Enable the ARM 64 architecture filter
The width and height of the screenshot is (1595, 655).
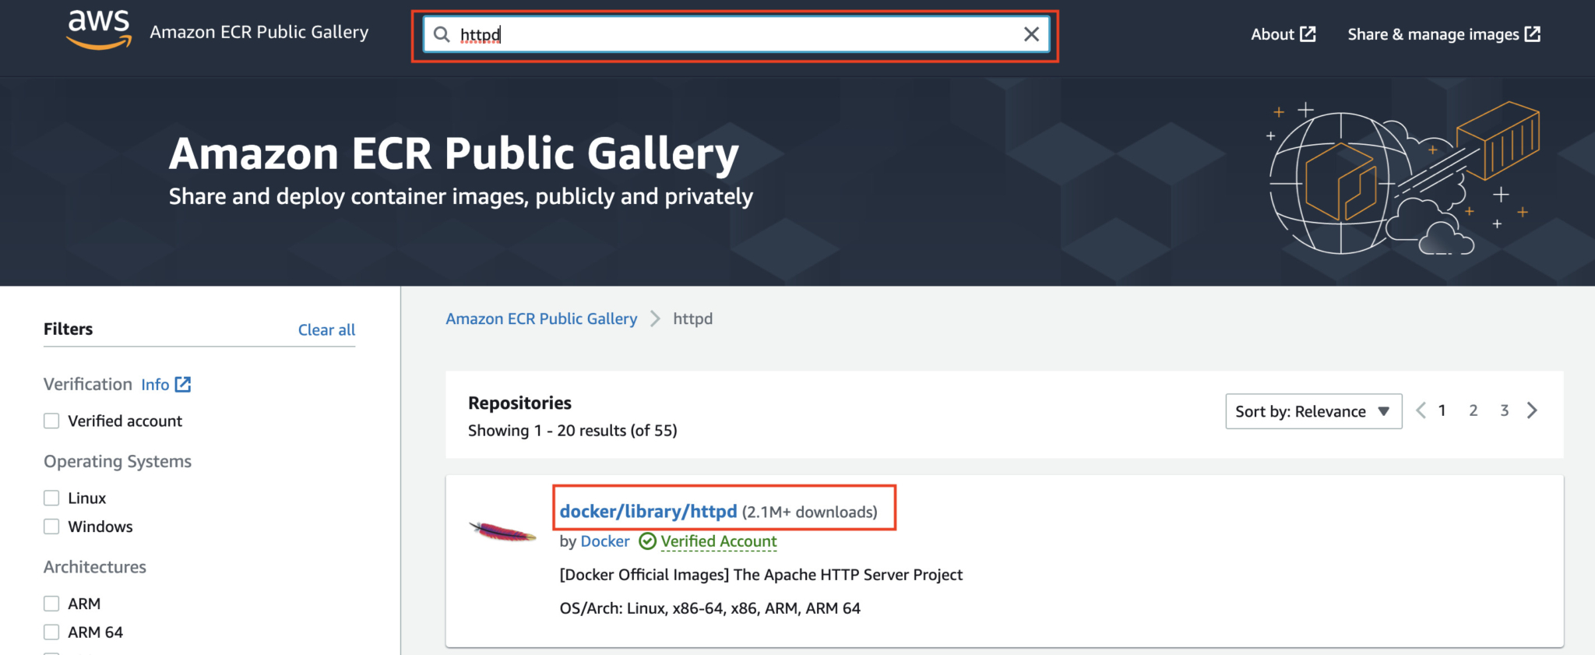[x=51, y=632]
